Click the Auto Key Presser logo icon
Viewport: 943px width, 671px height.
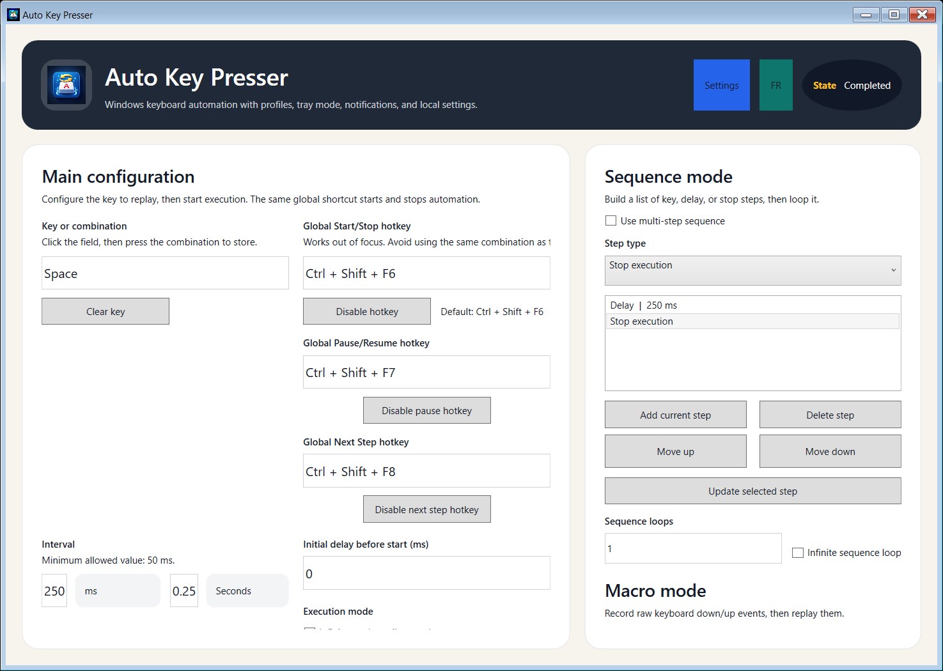66,85
